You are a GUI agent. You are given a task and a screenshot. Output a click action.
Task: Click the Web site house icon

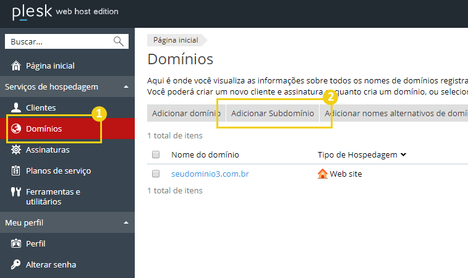pyautogui.click(x=322, y=174)
